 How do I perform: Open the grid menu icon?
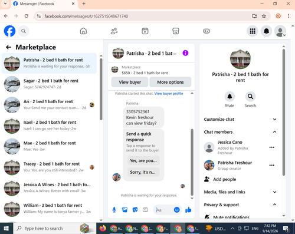(253, 31)
